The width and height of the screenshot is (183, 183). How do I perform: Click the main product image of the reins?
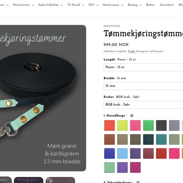43,98
